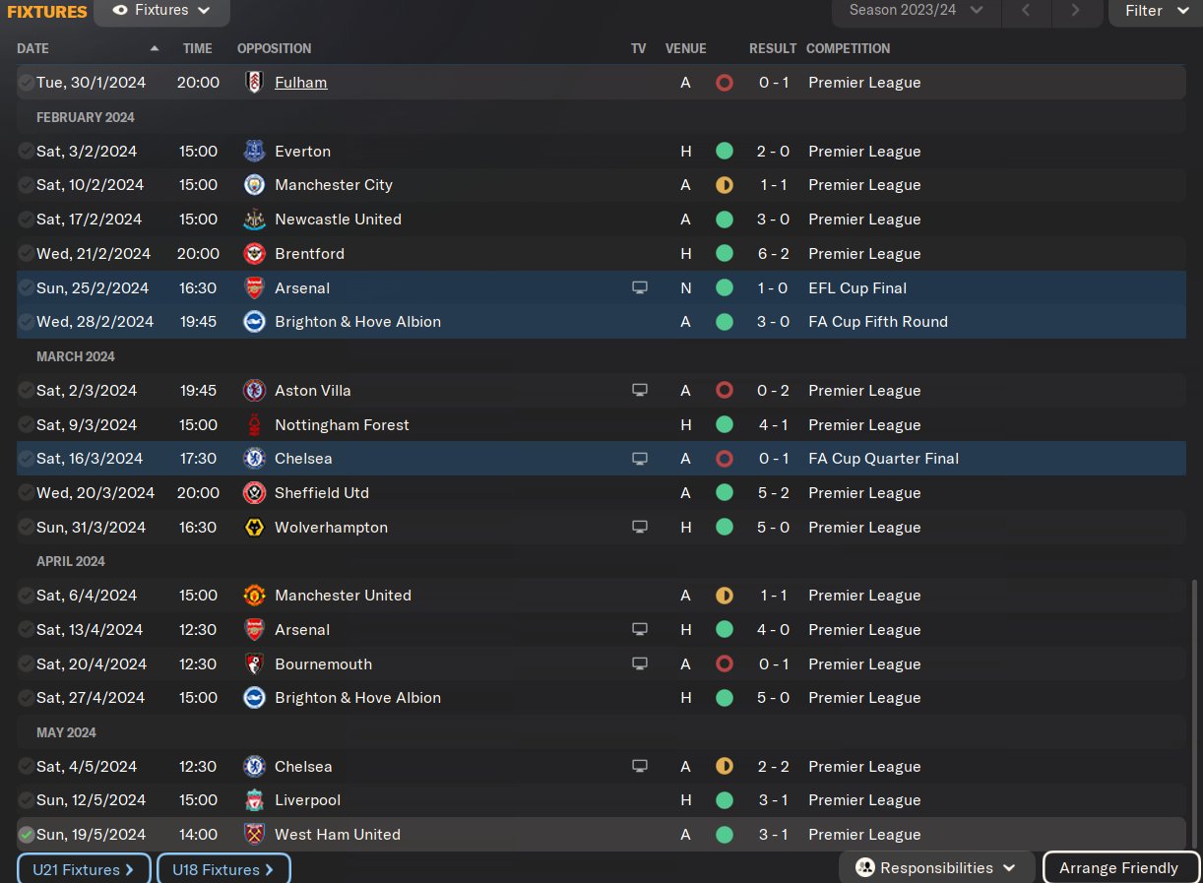Click the green win indicator for Brentford match

[725, 254]
